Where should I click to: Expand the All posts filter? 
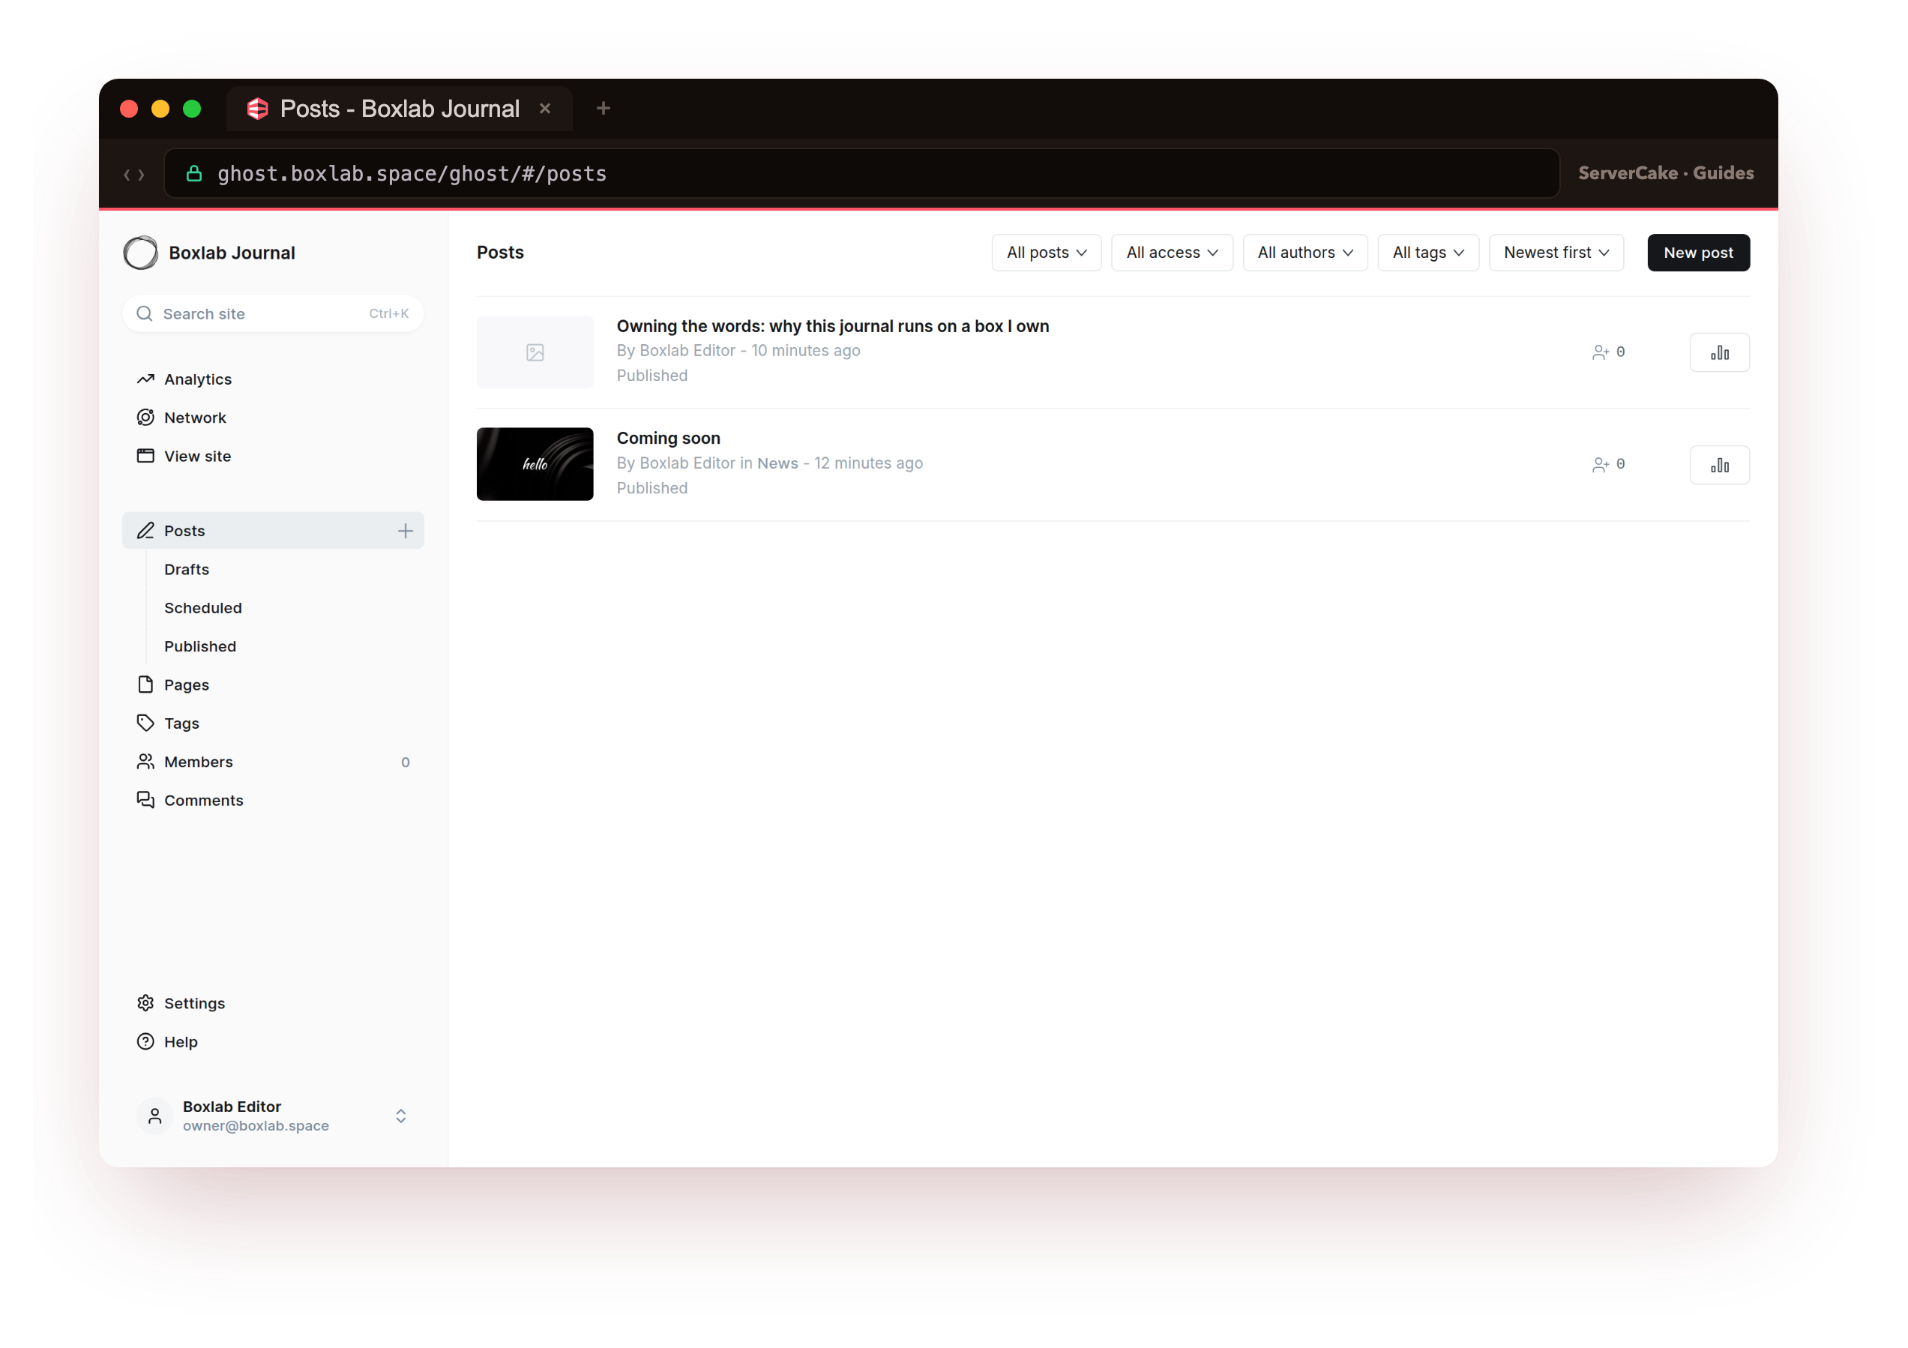pos(1047,253)
